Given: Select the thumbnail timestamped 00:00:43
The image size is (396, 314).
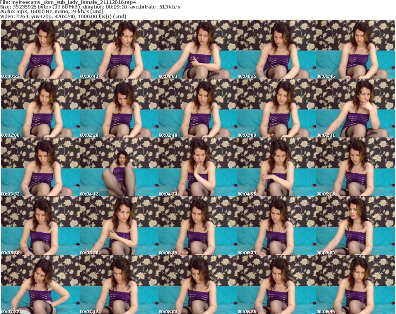Looking at the screenshot, I should (119, 49).
